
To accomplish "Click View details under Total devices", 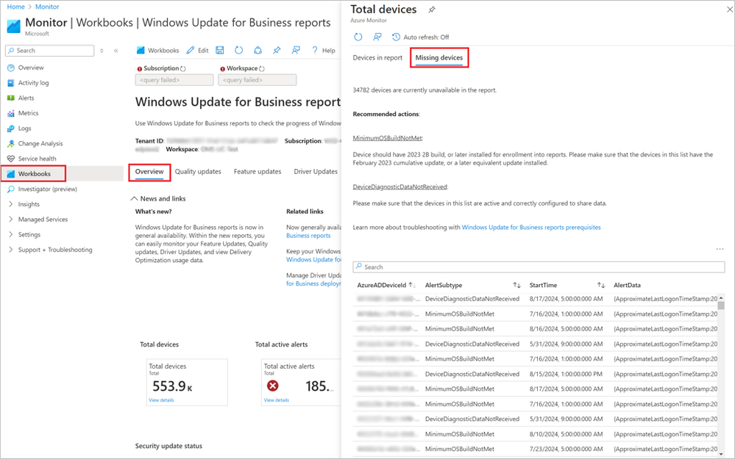I will [x=161, y=400].
